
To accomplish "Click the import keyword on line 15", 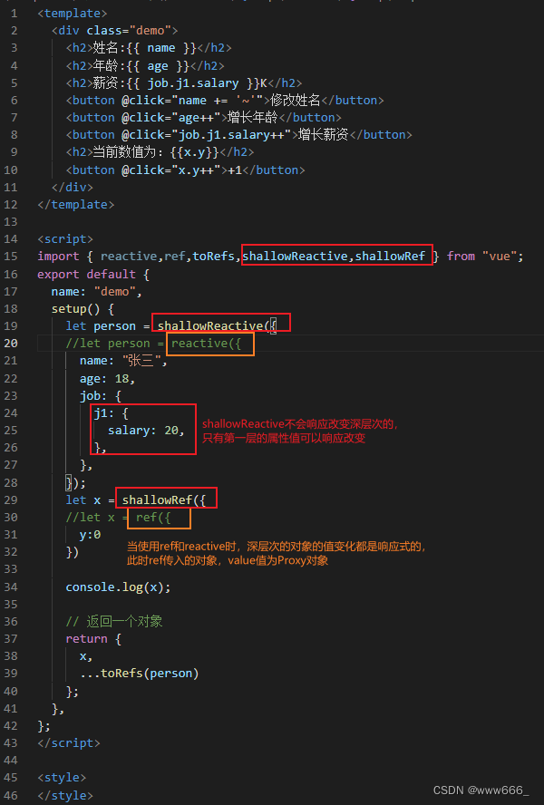I will click(58, 257).
